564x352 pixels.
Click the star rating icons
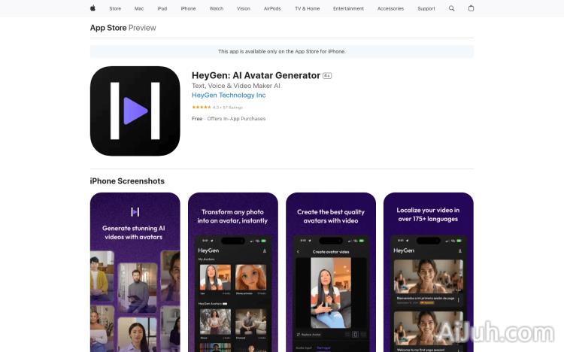click(201, 108)
